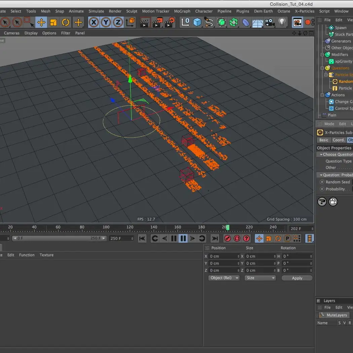
Task: Collapse the Actions tree group
Action: [322, 95]
